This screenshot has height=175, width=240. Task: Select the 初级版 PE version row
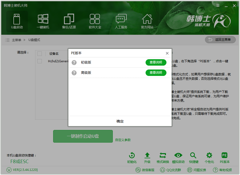[120, 62]
